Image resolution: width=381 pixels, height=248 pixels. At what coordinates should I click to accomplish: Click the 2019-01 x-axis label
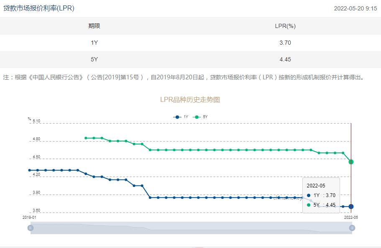[x=29, y=218]
